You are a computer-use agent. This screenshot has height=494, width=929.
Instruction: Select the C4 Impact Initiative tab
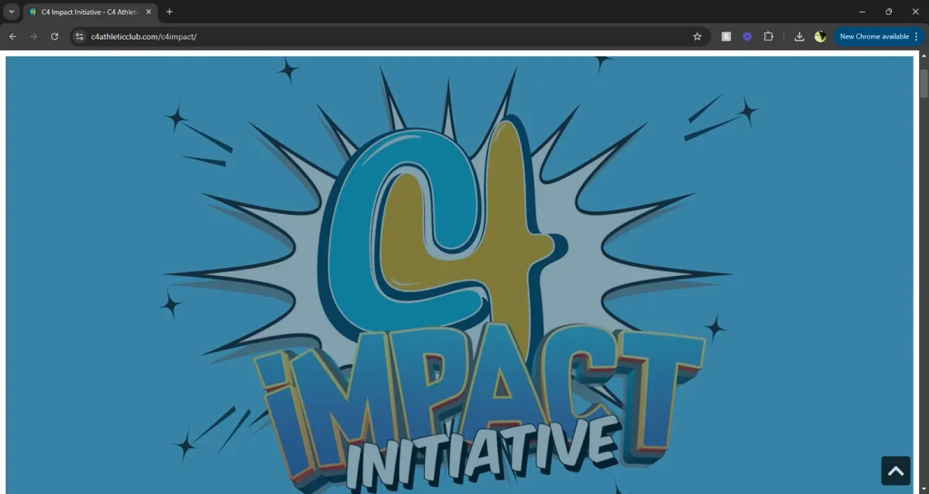point(90,12)
